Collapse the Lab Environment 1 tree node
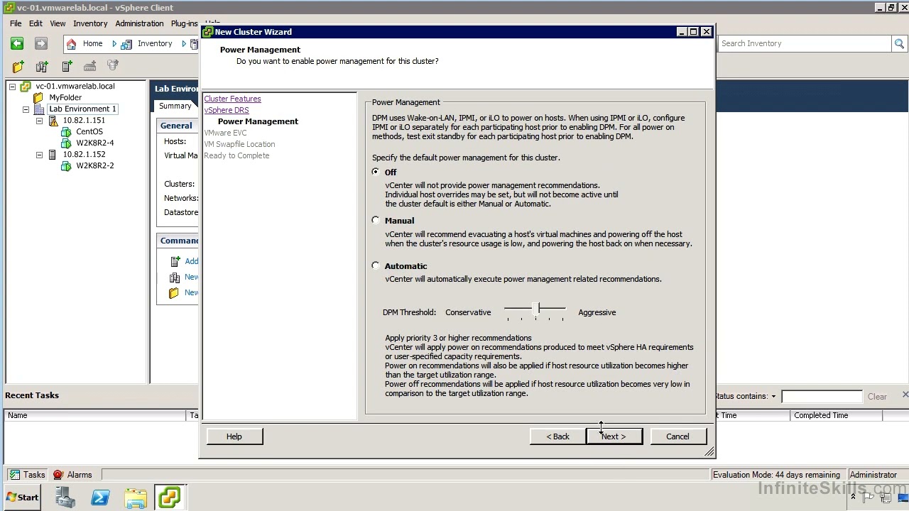909x511 pixels. tap(26, 109)
